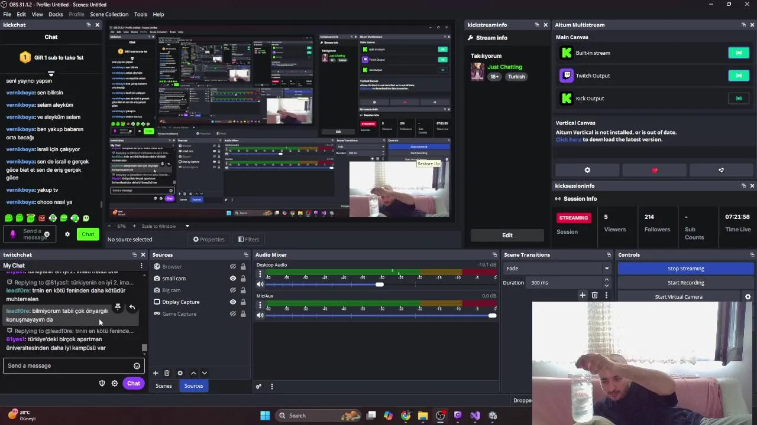Open emote picker in Twitch message box
The width and height of the screenshot is (757, 425).
[x=137, y=366]
